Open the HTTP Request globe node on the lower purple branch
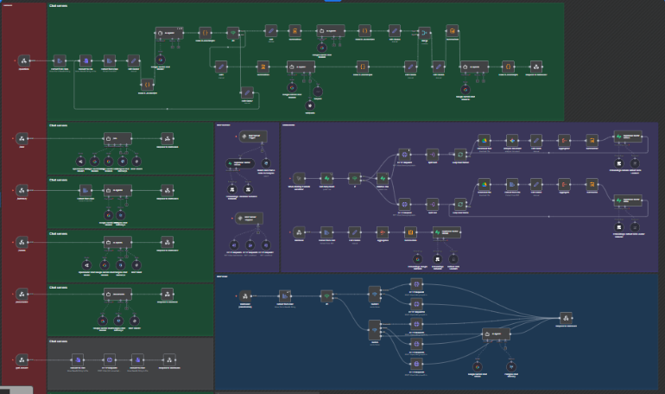This screenshot has height=394, width=665. pyautogui.click(x=404, y=204)
